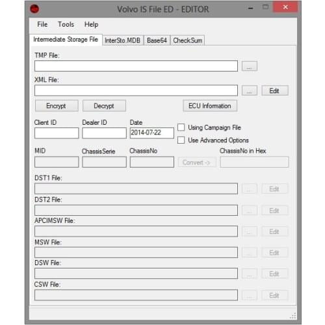Browse for an MSW File
The image size is (325, 325).
pyautogui.click(x=250, y=252)
